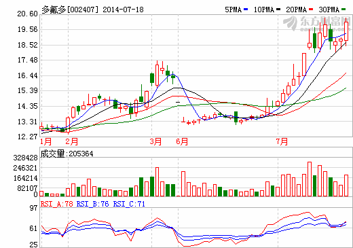Click the 82107 volume axis label
The height and width of the screenshot is (248, 353).
click(27, 188)
